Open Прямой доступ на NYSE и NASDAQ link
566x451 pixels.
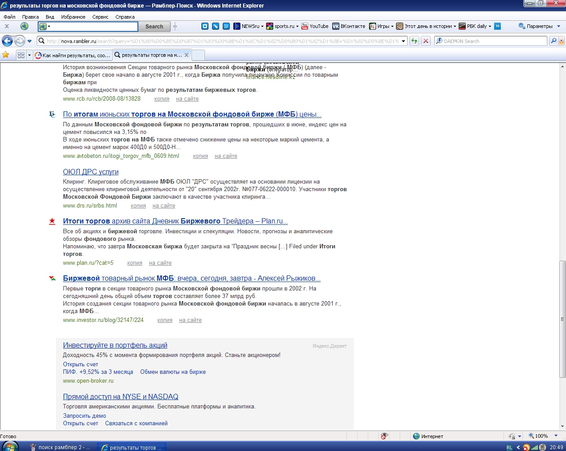click(x=121, y=397)
